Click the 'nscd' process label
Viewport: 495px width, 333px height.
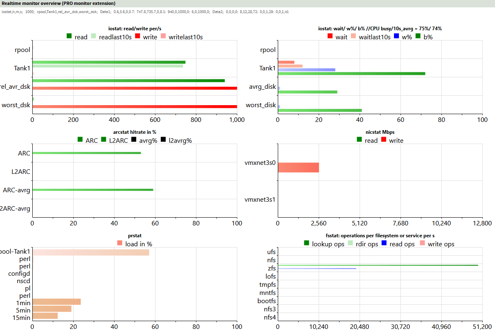(24, 281)
